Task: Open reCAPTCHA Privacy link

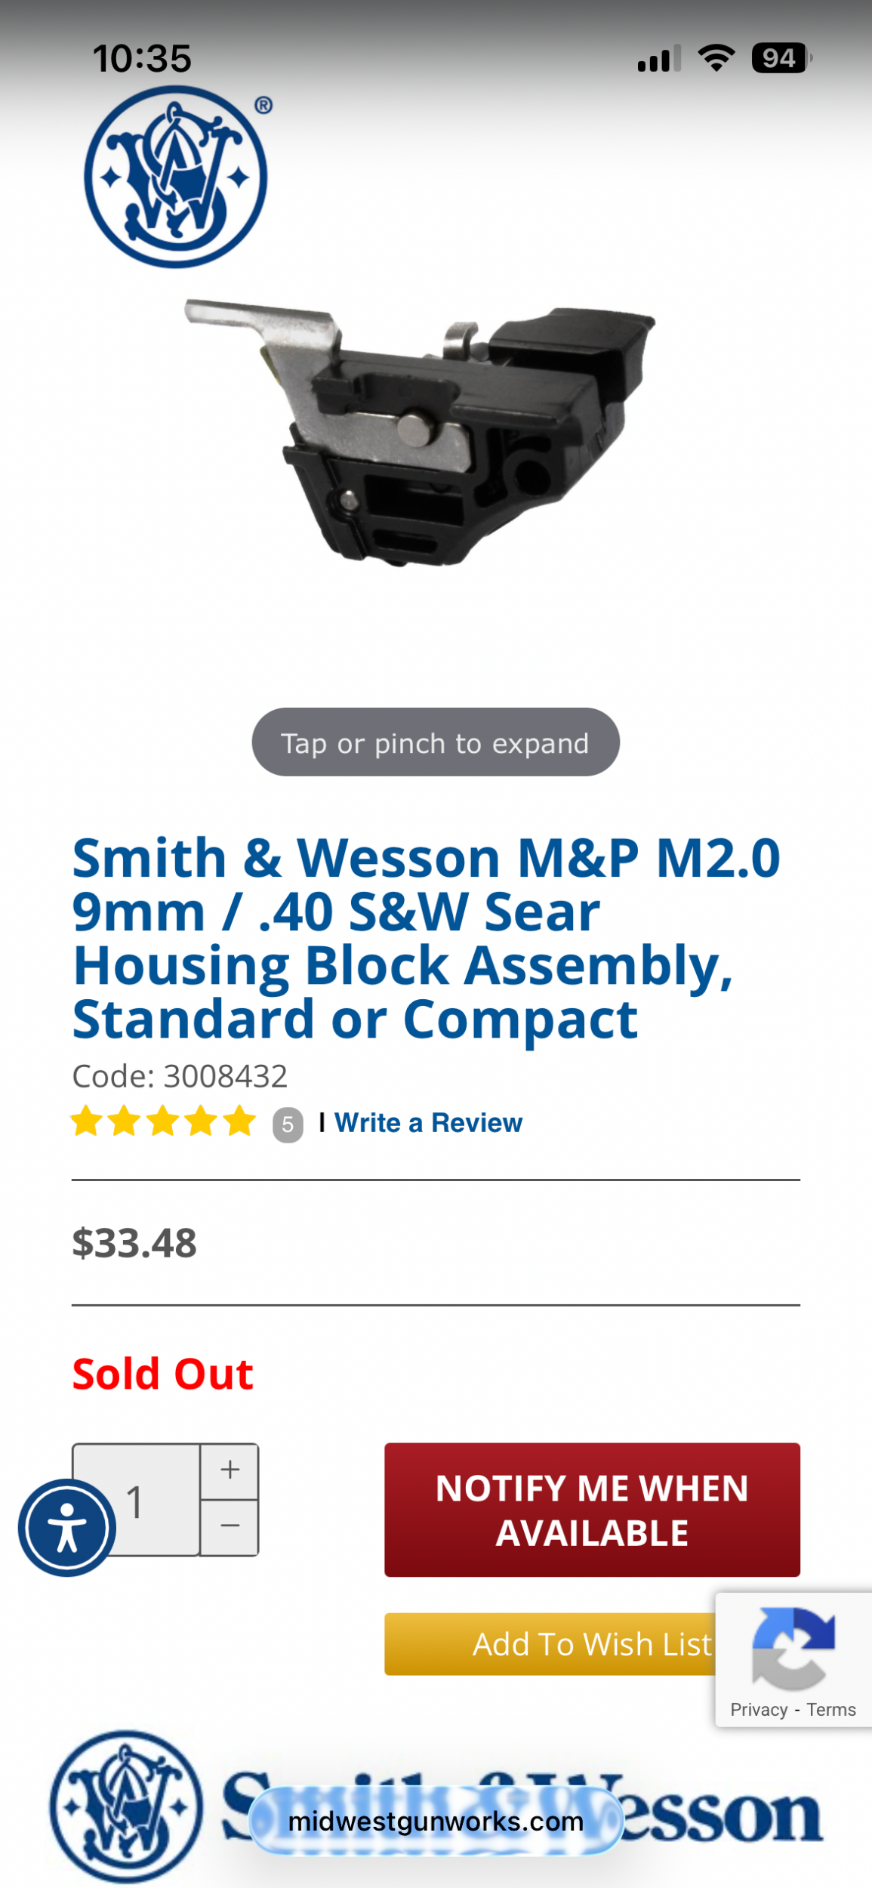Action: [x=758, y=1710]
